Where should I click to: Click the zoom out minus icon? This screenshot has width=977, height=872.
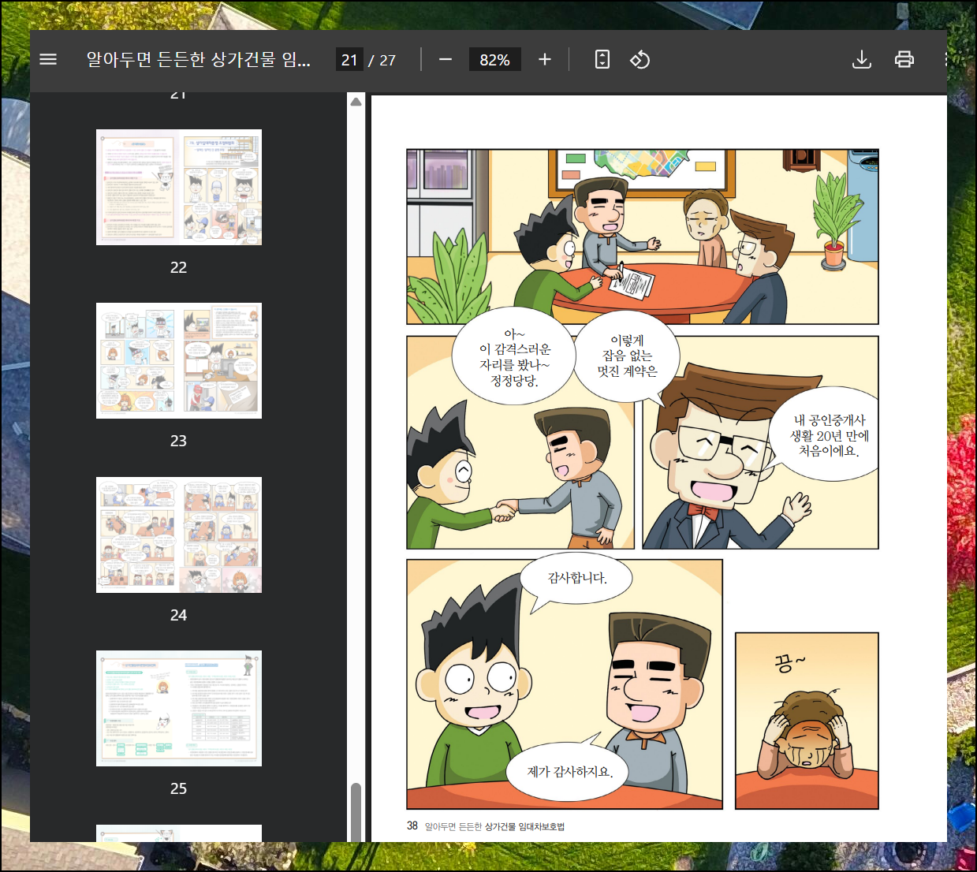[446, 59]
